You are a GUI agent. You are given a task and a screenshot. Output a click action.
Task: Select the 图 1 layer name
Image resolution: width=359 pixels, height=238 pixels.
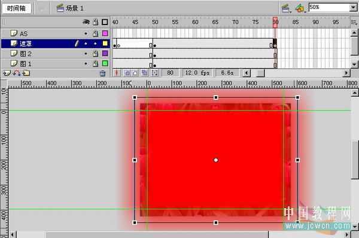tap(25, 63)
